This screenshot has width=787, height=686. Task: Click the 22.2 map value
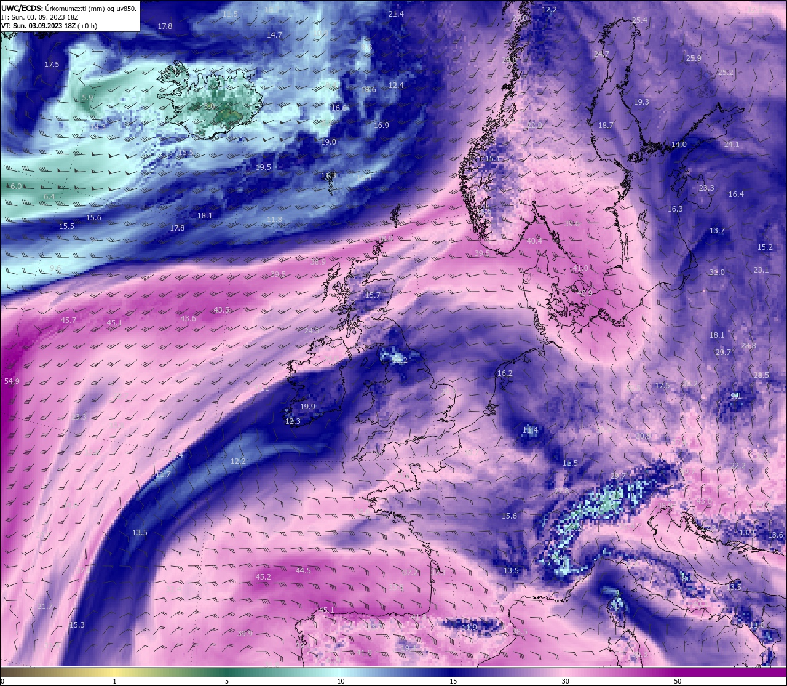[x=738, y=466]
